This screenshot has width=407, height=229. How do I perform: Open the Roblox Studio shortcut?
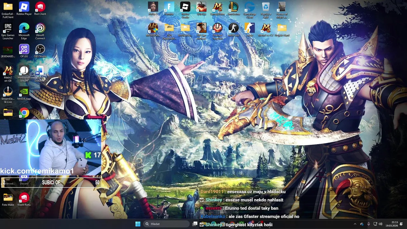point(185,10)
